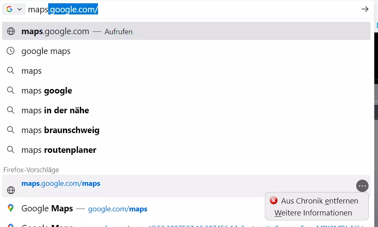Pick the "maps in der nähe" suggestion
This screenshot has height=227, width=378.
pos(55,110)
